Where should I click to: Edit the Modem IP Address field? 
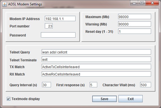pyautogui.click(x=60, y=19)
